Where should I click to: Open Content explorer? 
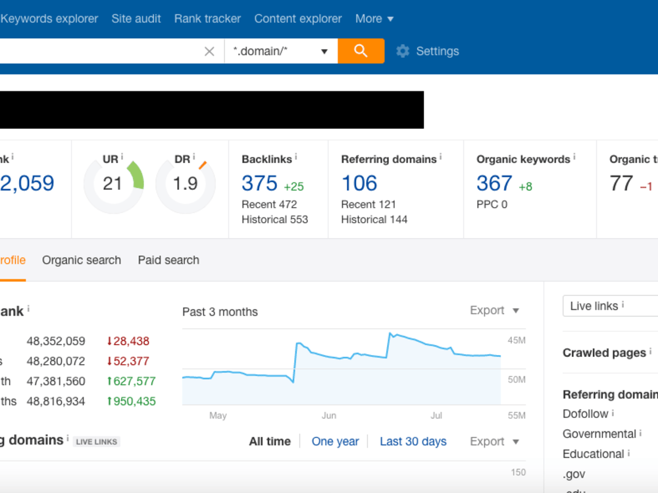click(x=298, y=19)
